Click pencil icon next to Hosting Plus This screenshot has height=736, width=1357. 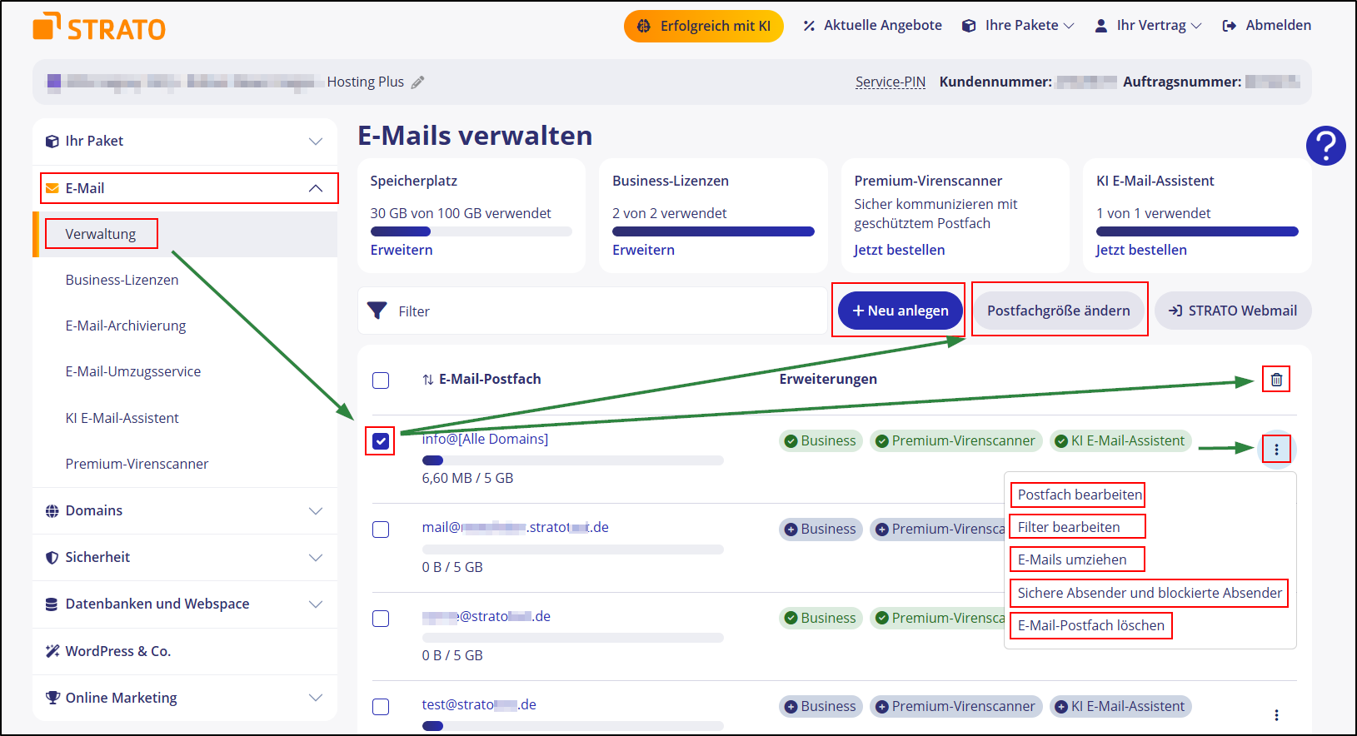[x=418, y=82]
